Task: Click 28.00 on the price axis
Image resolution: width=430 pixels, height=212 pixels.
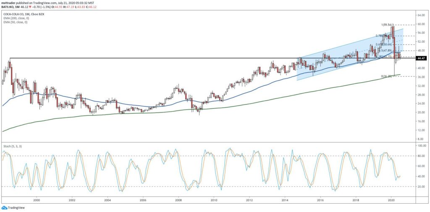Action: (421, 95)
